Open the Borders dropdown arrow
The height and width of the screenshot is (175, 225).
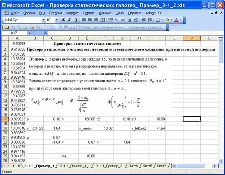pyautogui.click(x=162, y=20)
